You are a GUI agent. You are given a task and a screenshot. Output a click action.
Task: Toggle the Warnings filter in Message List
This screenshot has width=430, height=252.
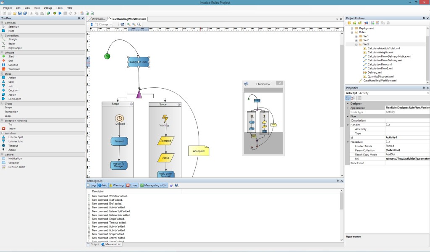click(117, 185)
